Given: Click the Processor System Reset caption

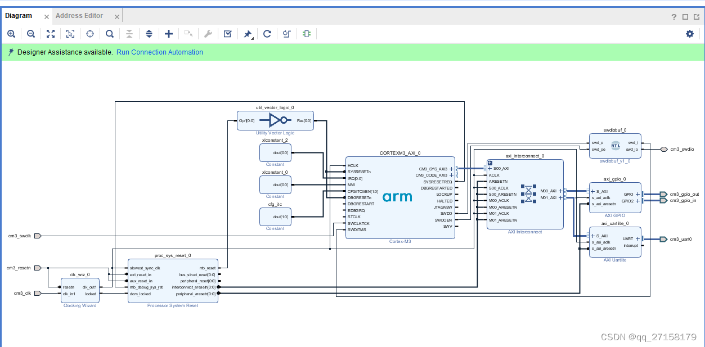Looking at the screenshot, I should (173, 305).
